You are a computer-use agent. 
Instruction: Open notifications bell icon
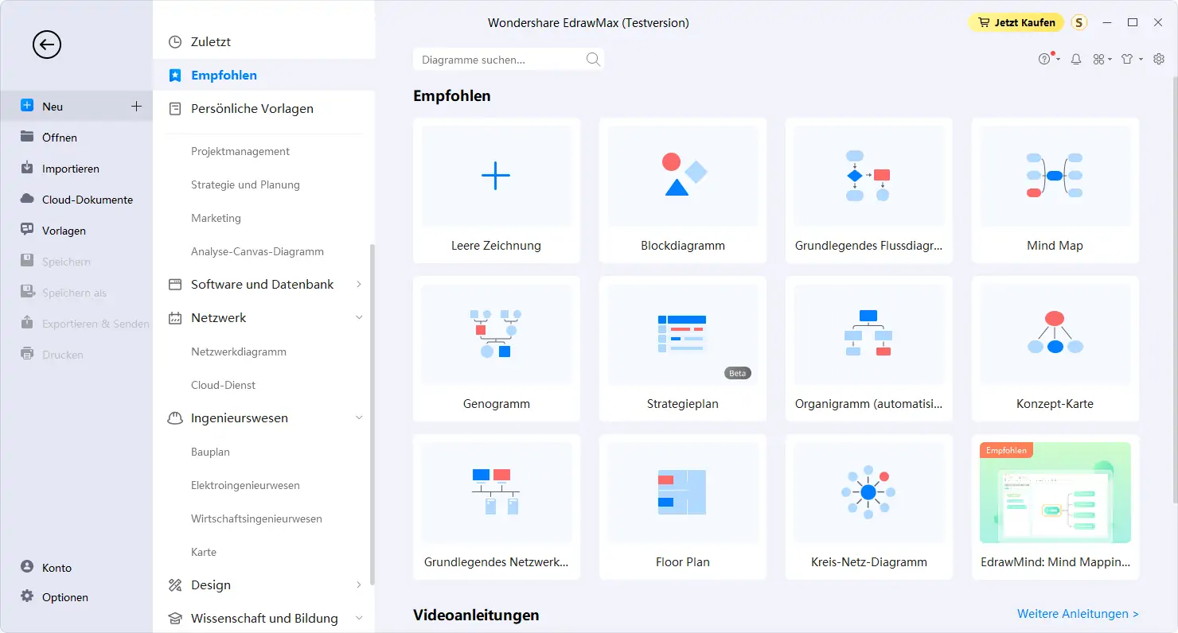(1076, 59)
